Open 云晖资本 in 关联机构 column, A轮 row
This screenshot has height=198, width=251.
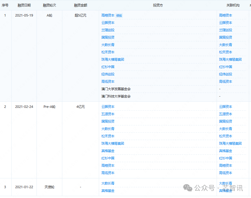(x=226, y=23)
